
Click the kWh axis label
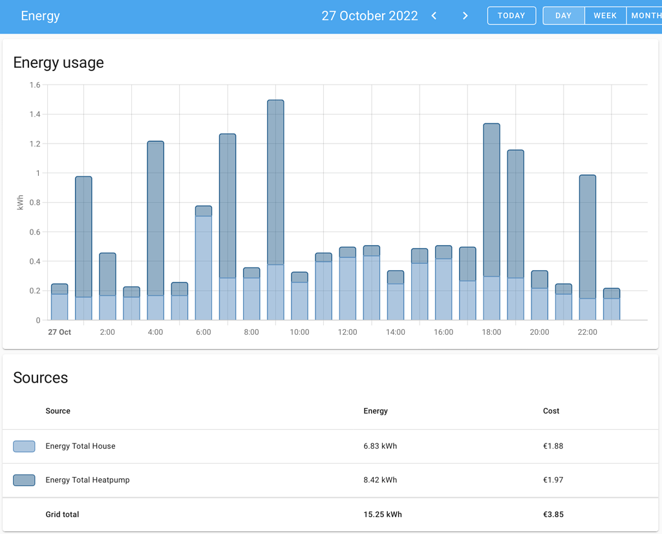[x=19, y=201]
